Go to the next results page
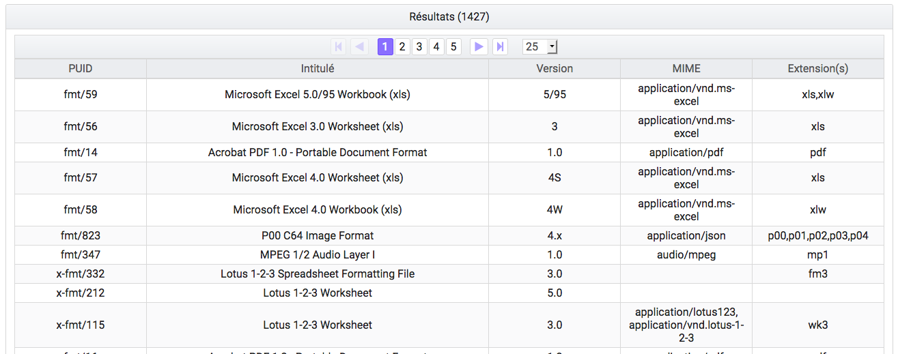 [479, 47]
